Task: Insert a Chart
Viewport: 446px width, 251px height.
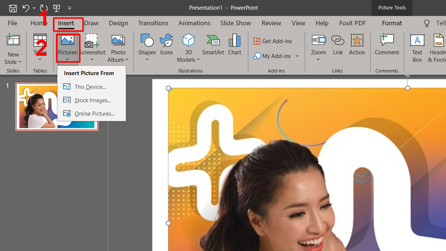Action: point(235,44)
